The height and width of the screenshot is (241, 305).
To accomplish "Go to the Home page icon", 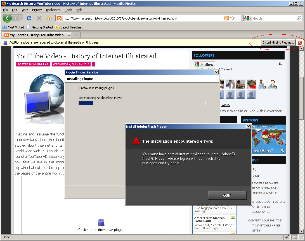I will coord(49,18).
